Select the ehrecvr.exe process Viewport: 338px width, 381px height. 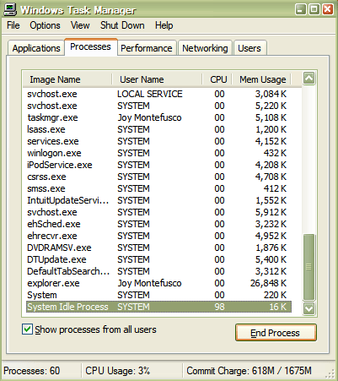(158, 236)
